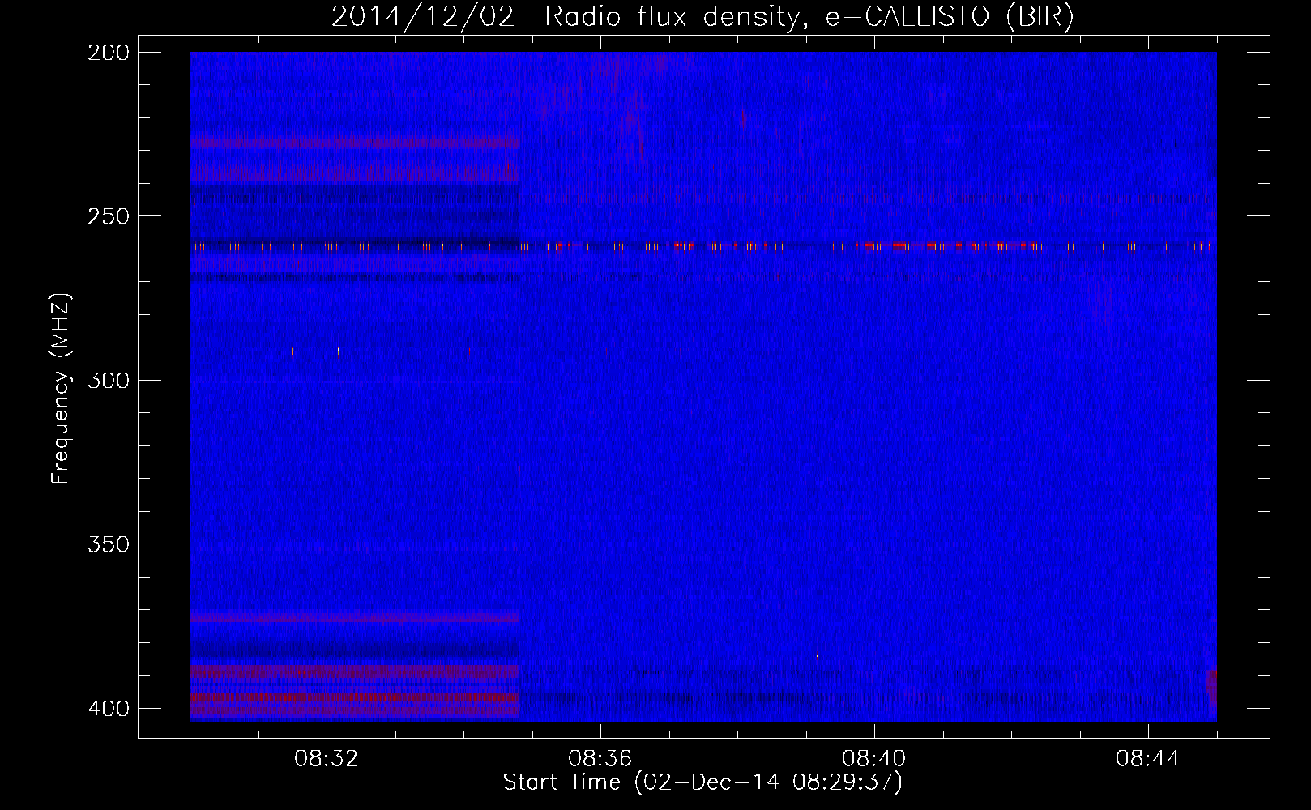This screenshot has height=810, width=1311.
Task: Select the 08:36 time tick label
Action: [x=600, y=759]
